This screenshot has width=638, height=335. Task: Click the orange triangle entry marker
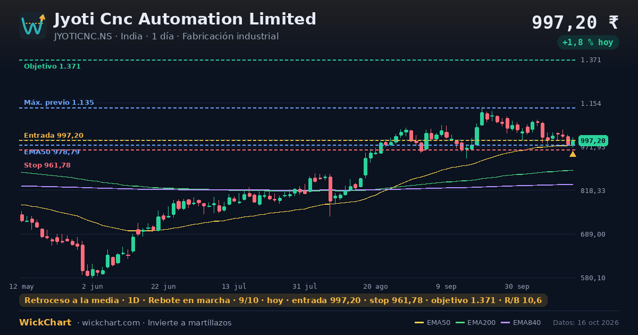tap(573, 154)
